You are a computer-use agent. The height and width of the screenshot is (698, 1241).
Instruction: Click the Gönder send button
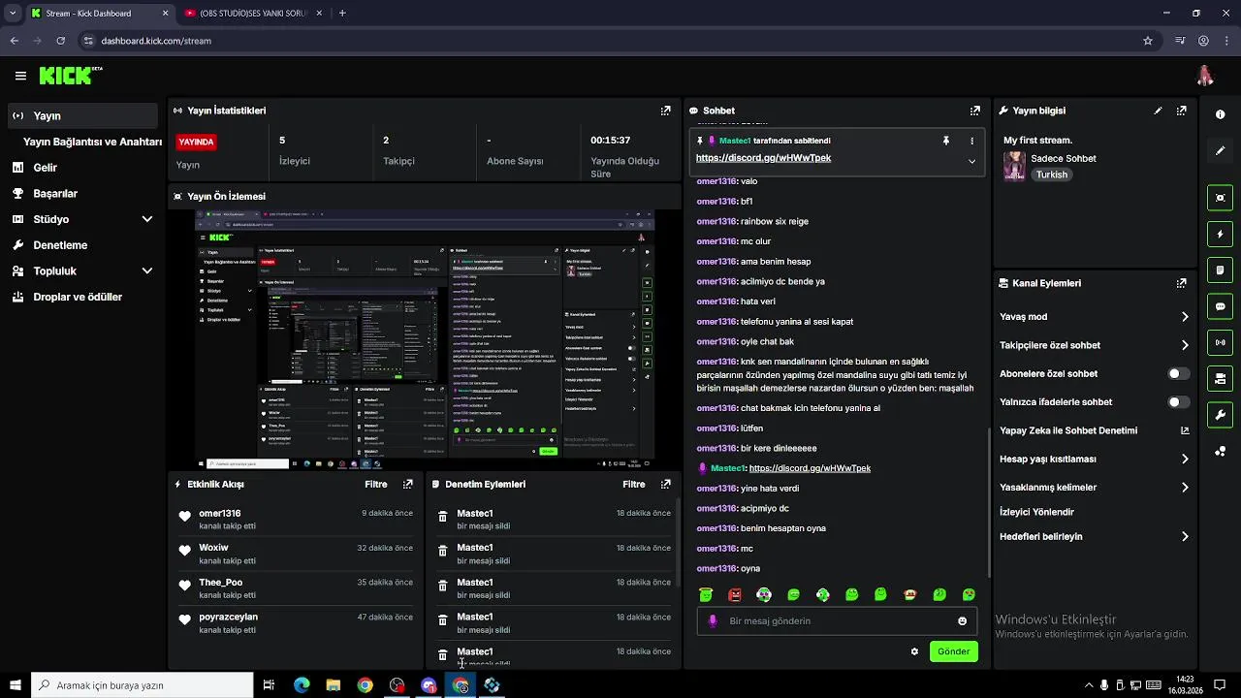pyautogui.click(x=953, y=651)
